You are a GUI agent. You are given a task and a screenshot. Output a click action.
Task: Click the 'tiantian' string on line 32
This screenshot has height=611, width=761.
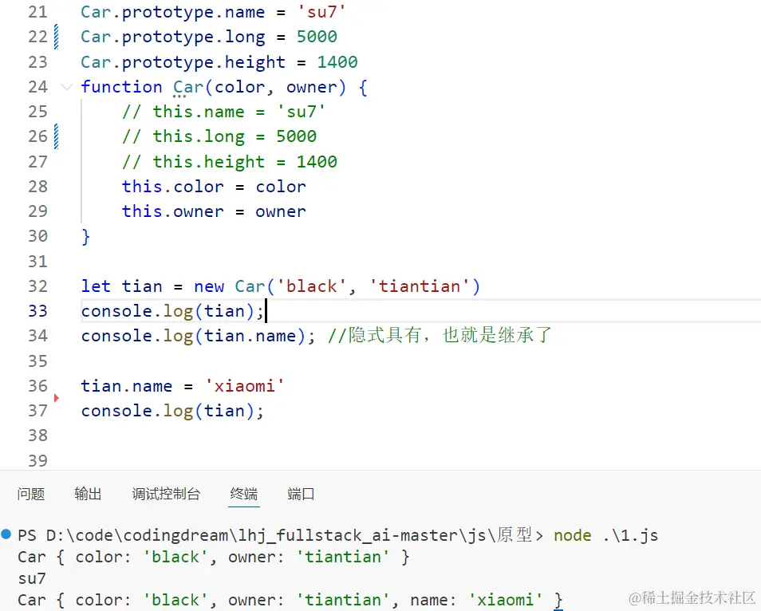[x=420, y=286]
